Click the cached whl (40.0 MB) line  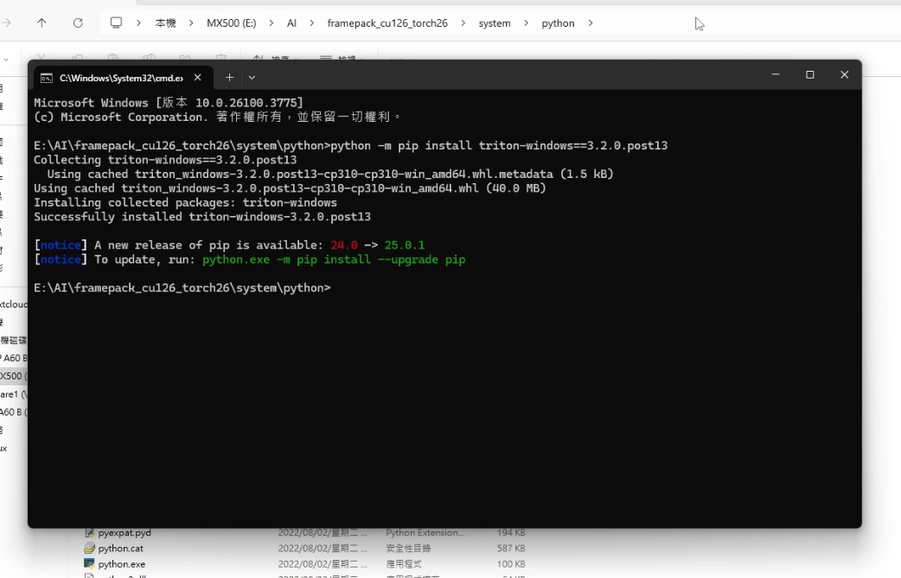pos(290,187)
